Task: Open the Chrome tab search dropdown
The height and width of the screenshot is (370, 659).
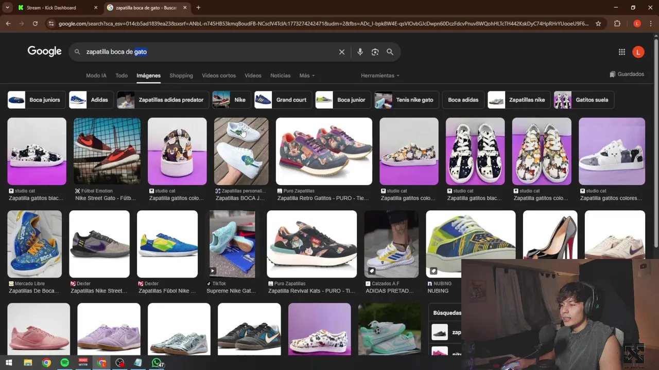Action: click(7, 8)
